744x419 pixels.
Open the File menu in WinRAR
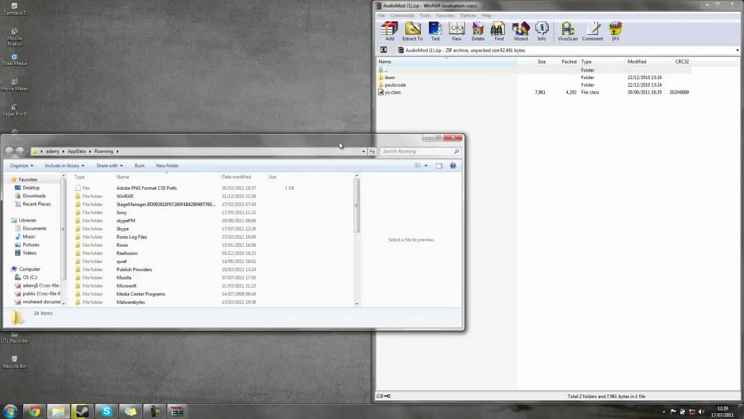point(381,15)
